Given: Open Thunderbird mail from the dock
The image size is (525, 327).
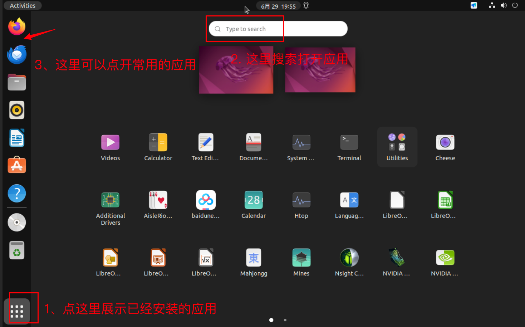Looking at the screenshot, I should tap(16, 55).
